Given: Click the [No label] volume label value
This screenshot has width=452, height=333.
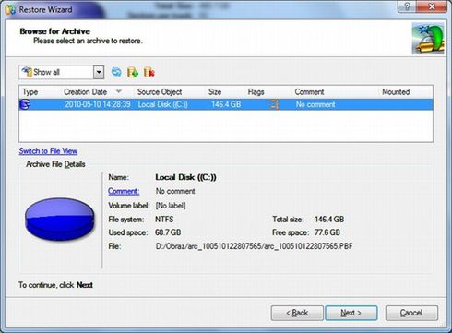Looking at the screenshot, I should point(171,206).
